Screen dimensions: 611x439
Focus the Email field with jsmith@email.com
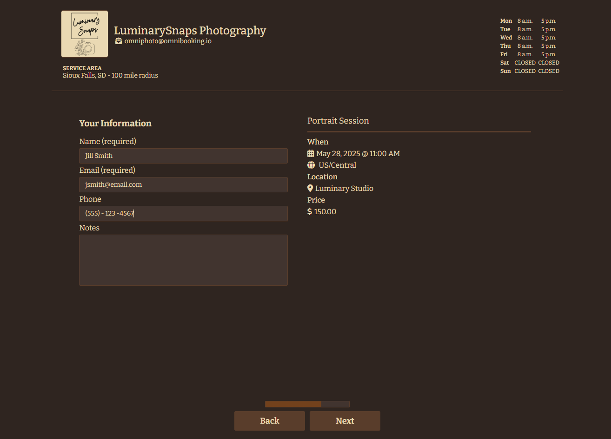183,184
